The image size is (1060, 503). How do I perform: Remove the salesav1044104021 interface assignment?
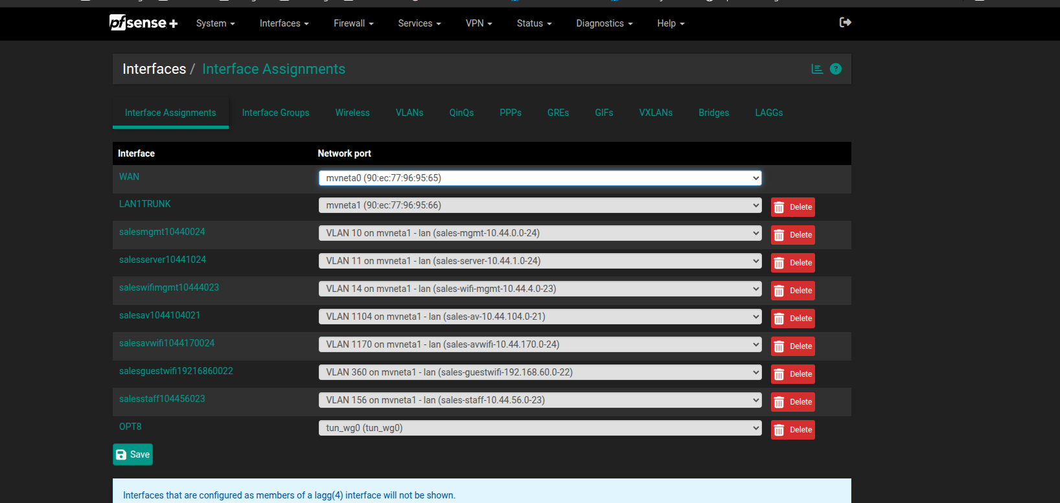pyautogui.click(x=792, y=319)
